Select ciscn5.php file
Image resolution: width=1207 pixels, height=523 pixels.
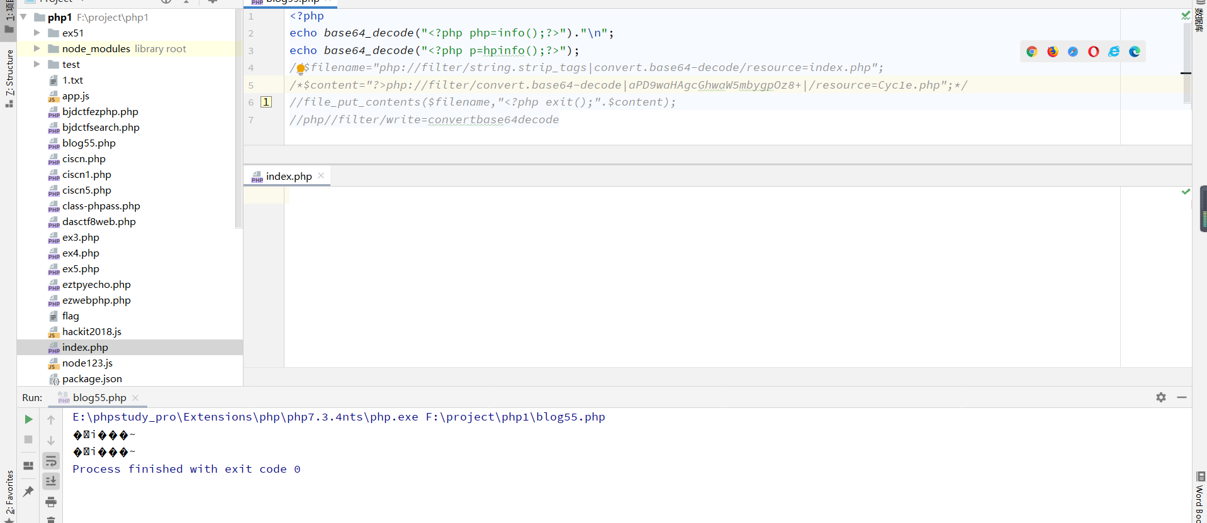[x=86, y=190]
